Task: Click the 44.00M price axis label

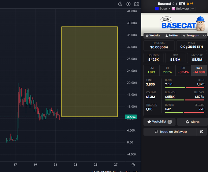Action: 132,11
